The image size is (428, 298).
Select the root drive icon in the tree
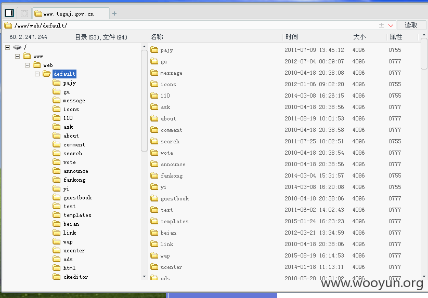pos(17,47)
